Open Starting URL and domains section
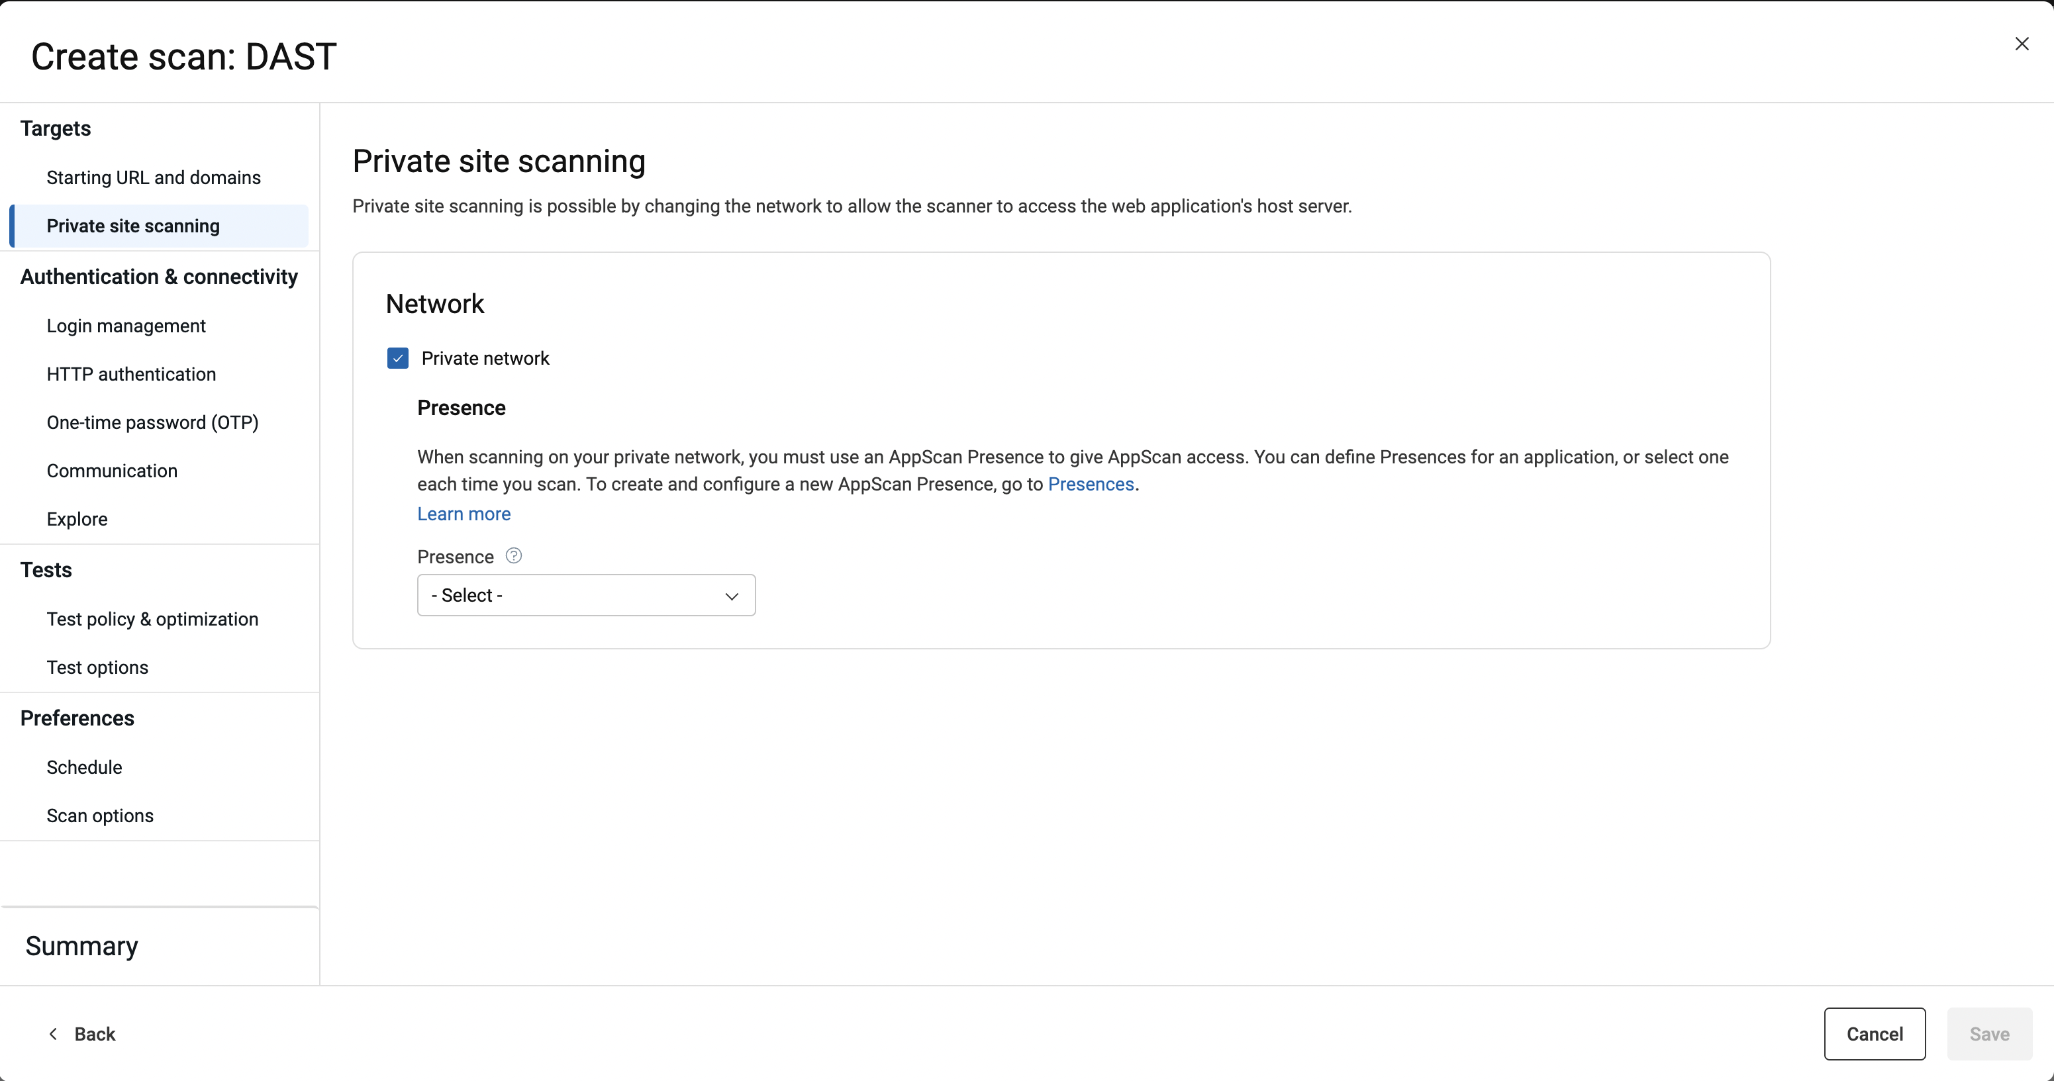 click(154, 177)
